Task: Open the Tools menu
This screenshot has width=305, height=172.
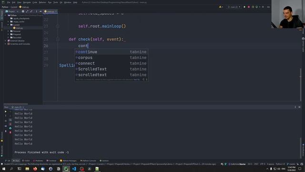Action: click(x=56, y=2)
